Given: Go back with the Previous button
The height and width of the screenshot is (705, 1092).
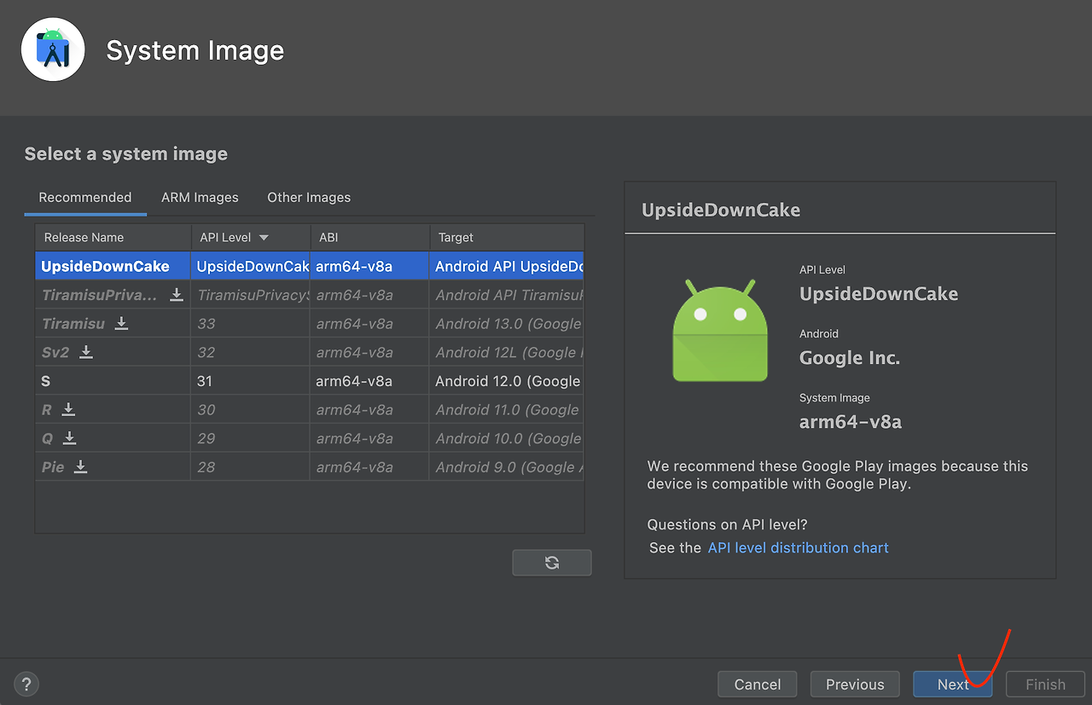Looking at the screenshot, I should tap(855, 684).
